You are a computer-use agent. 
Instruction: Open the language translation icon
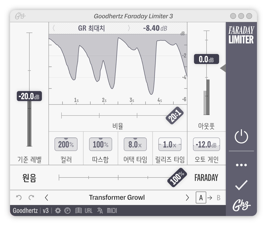click(x=100, y=210)
